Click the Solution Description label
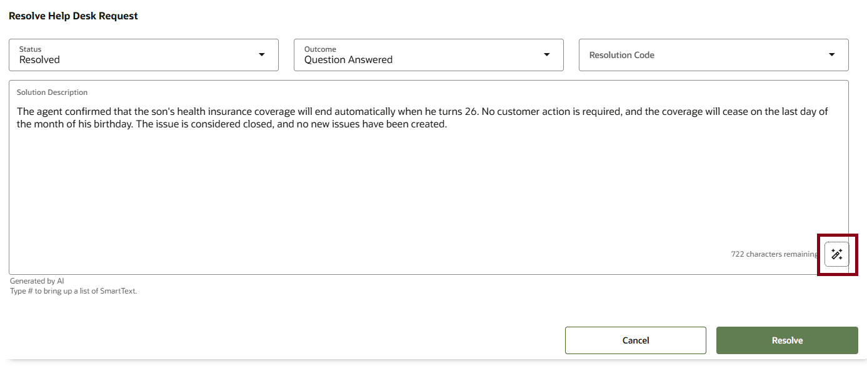This screenshot has height=366, width=867. pyautogui.click(x=53, y=92)
